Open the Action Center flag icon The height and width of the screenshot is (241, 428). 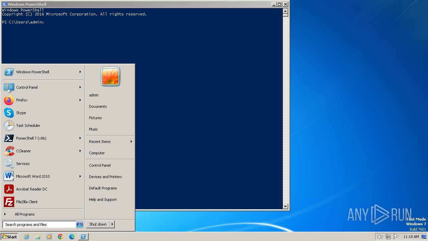(397, 237)
